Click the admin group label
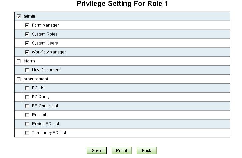Viewport: 242px width, 158px height. pos(29,16)
